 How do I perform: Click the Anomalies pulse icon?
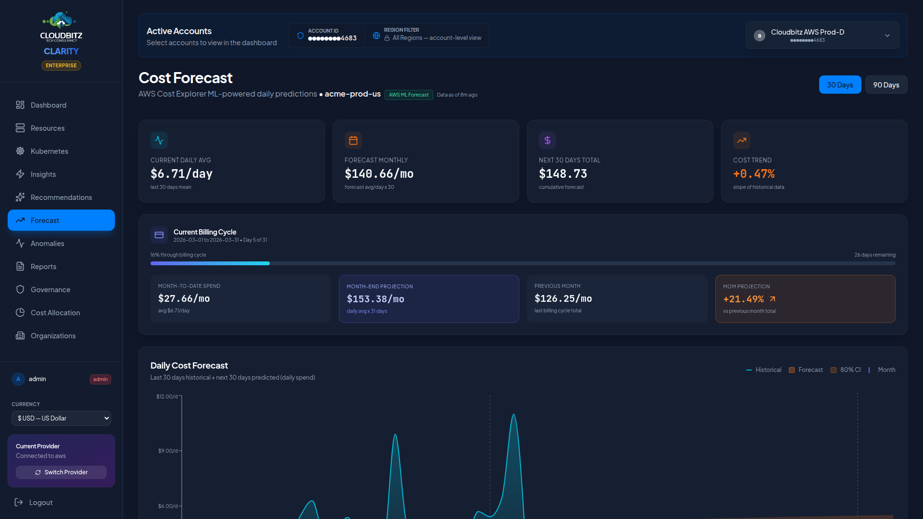20,243
